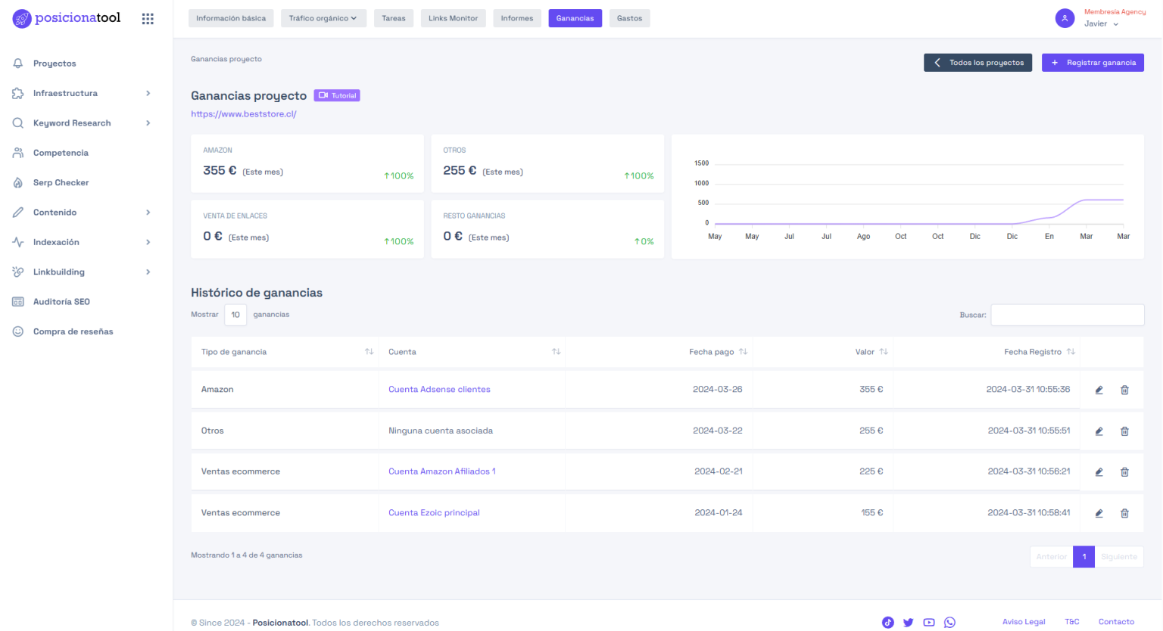Click the Infraestructura puzzle icon
Viewport: 1163px width, 631px height.
click(18, 93)
